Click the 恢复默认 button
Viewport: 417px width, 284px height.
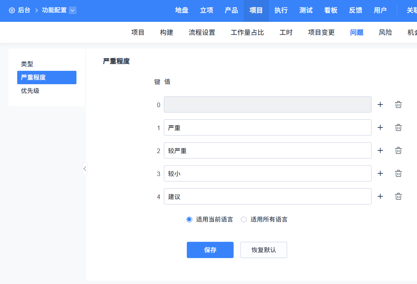pos(263,250)
